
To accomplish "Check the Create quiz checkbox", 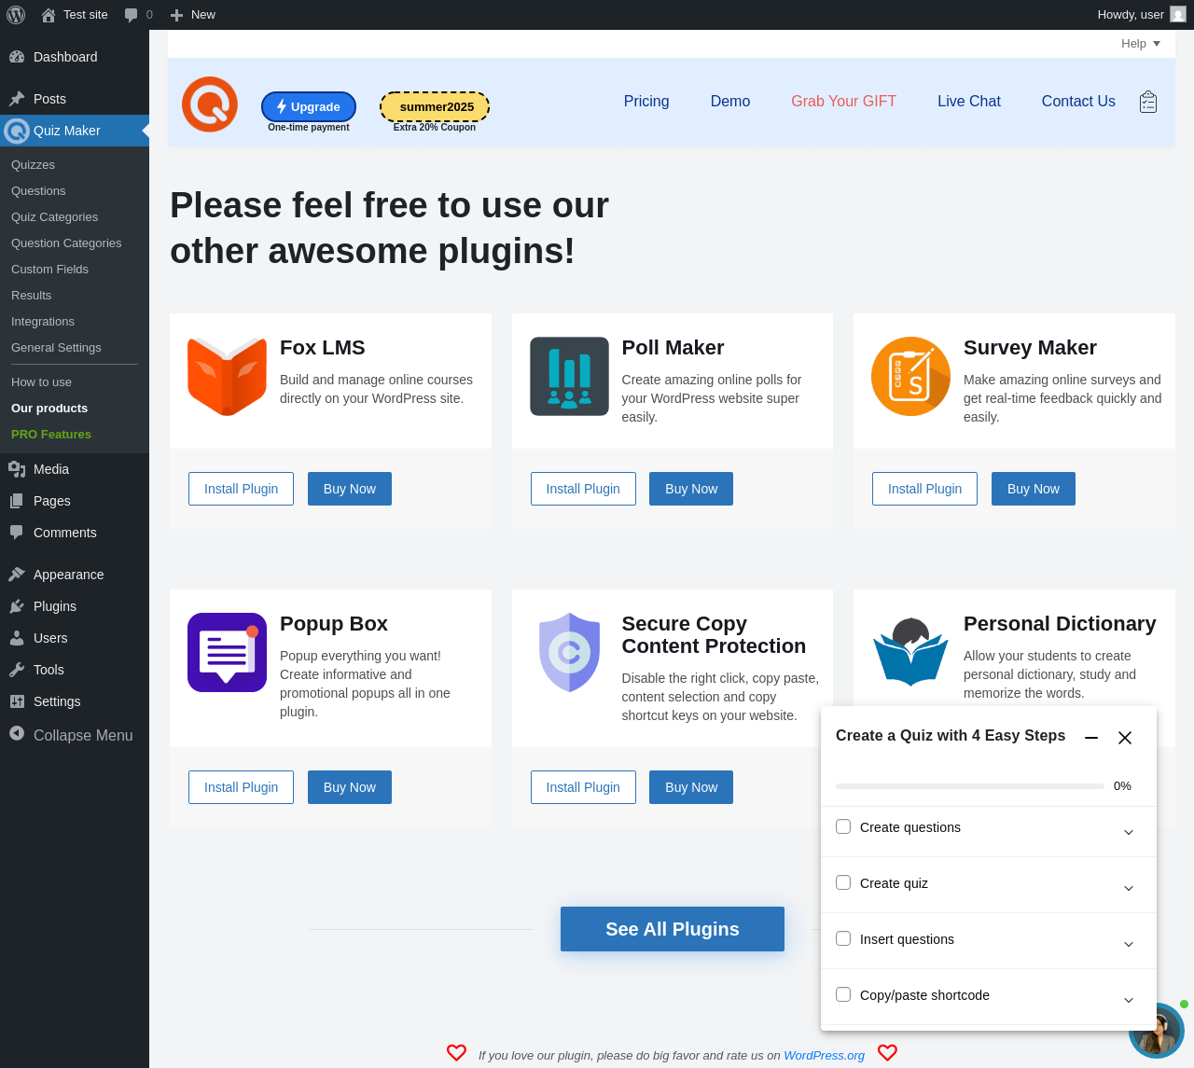I will 843,882.
